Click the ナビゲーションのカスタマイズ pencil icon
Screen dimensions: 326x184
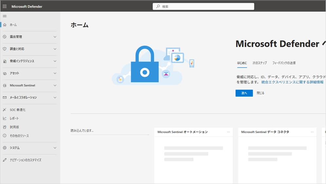point(5,160)
